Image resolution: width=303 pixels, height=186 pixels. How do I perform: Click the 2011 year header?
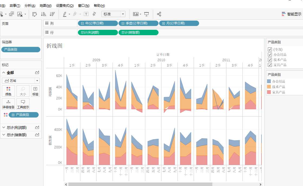click(x=226, y=60)
